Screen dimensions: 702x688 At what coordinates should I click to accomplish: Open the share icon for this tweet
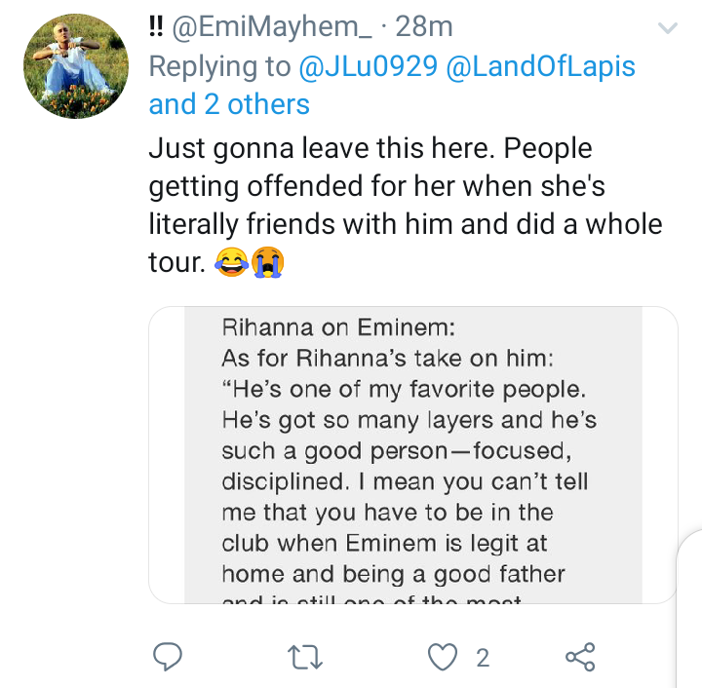click(x=580, y=657)
